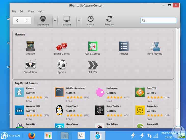Open the Arcade games category
The image size is (186, 140).
pyautogui.click(x=30, y=48)
